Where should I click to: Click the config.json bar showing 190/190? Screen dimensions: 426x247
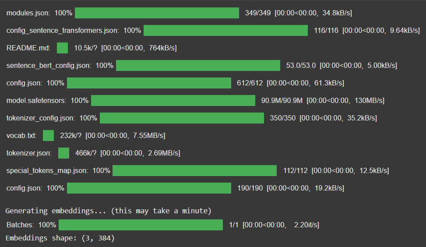coord(149,188)
